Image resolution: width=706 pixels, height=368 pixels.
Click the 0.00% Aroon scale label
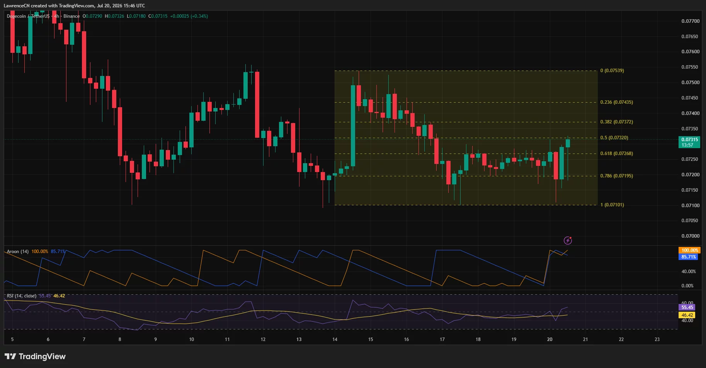(687, 286)
